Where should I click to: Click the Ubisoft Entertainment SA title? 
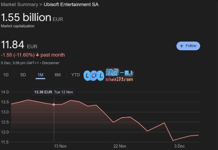tap(71, 5)
